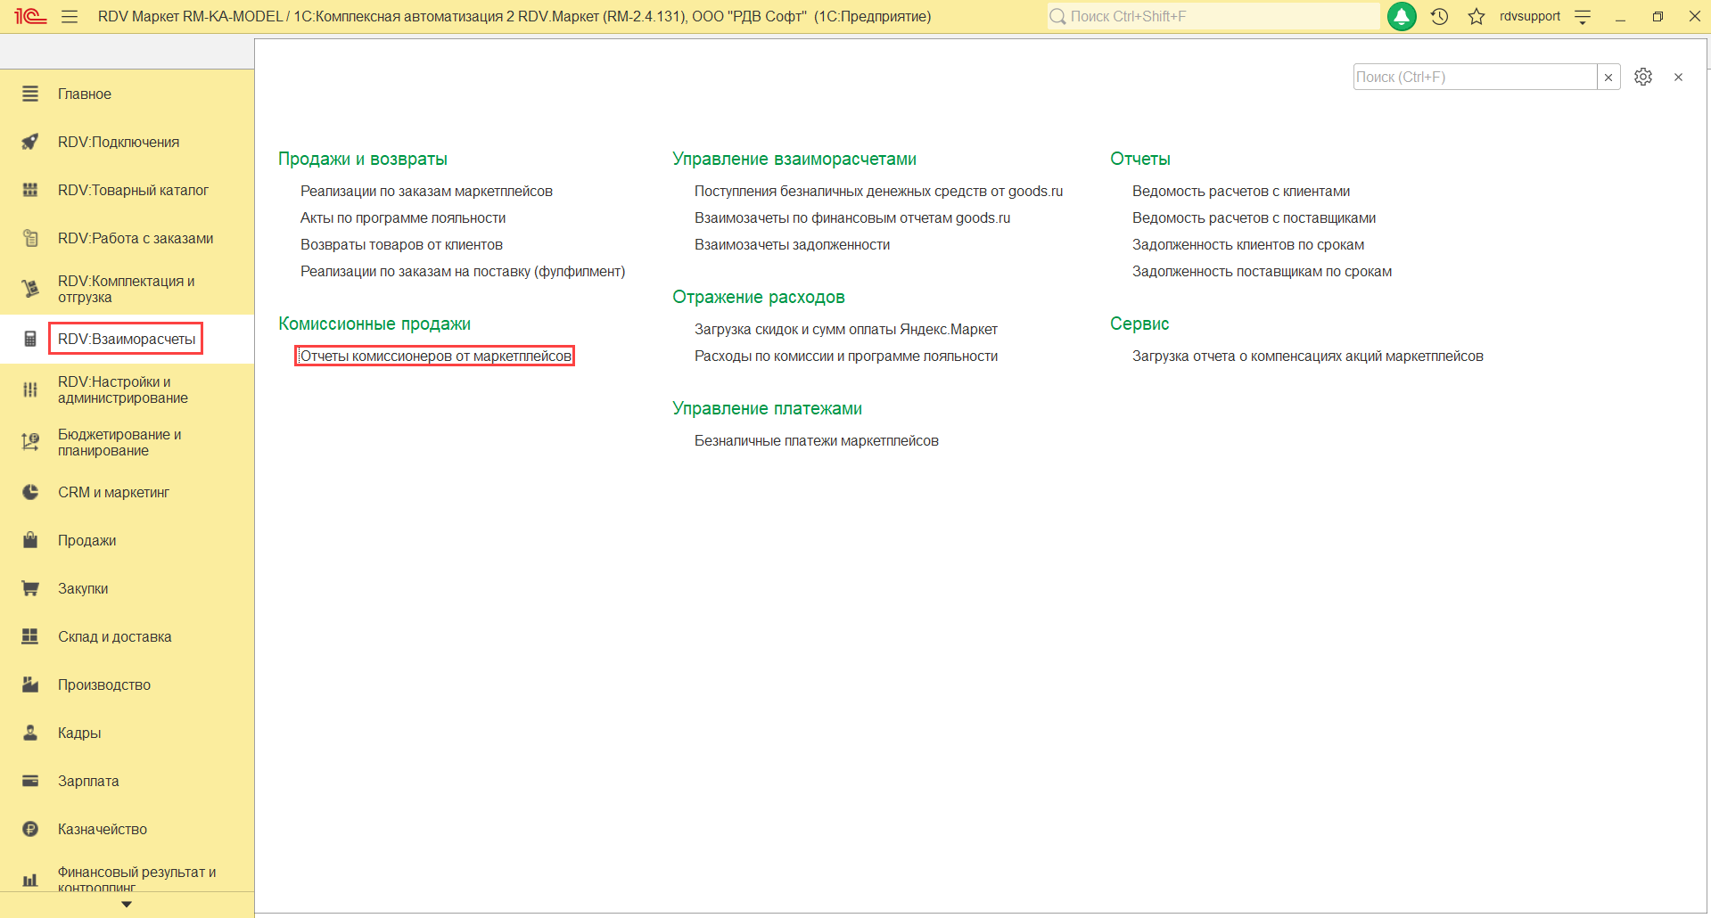Open Безналичные платежи маркетплейсов
Viewport: 1711px width, 918px height.
(817, 440)
